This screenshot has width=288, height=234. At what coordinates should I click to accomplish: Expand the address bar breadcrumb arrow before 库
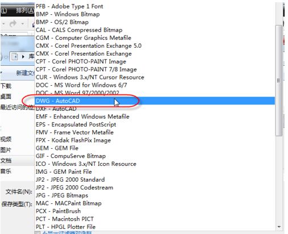tap(23, 57)
